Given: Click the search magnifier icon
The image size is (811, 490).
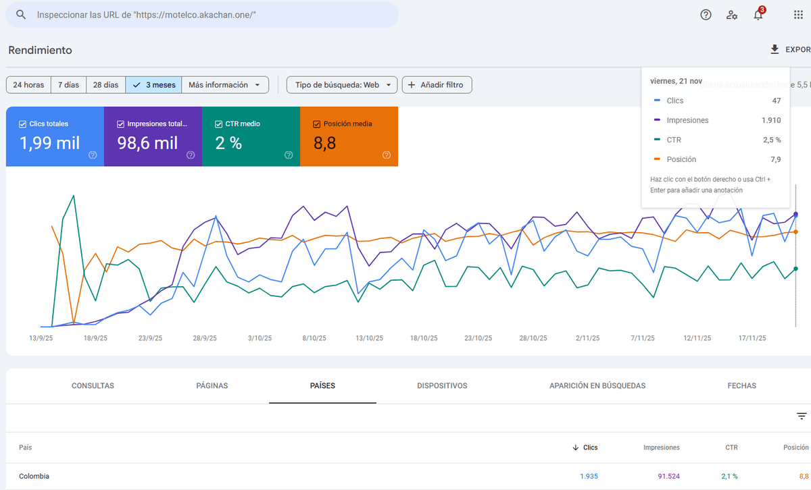Looking at the screenshot, I should click(x=21, y=15).
